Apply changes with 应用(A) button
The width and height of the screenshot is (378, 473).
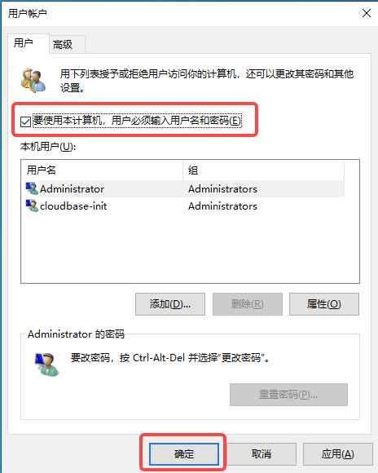pyautogui.click(x=337, y=454)
